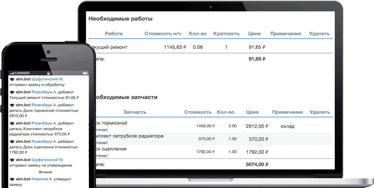Click the 'Запчасть' column header
This screenshot has height=188, width=374.
pyautogui.click(x=135, y=112)
